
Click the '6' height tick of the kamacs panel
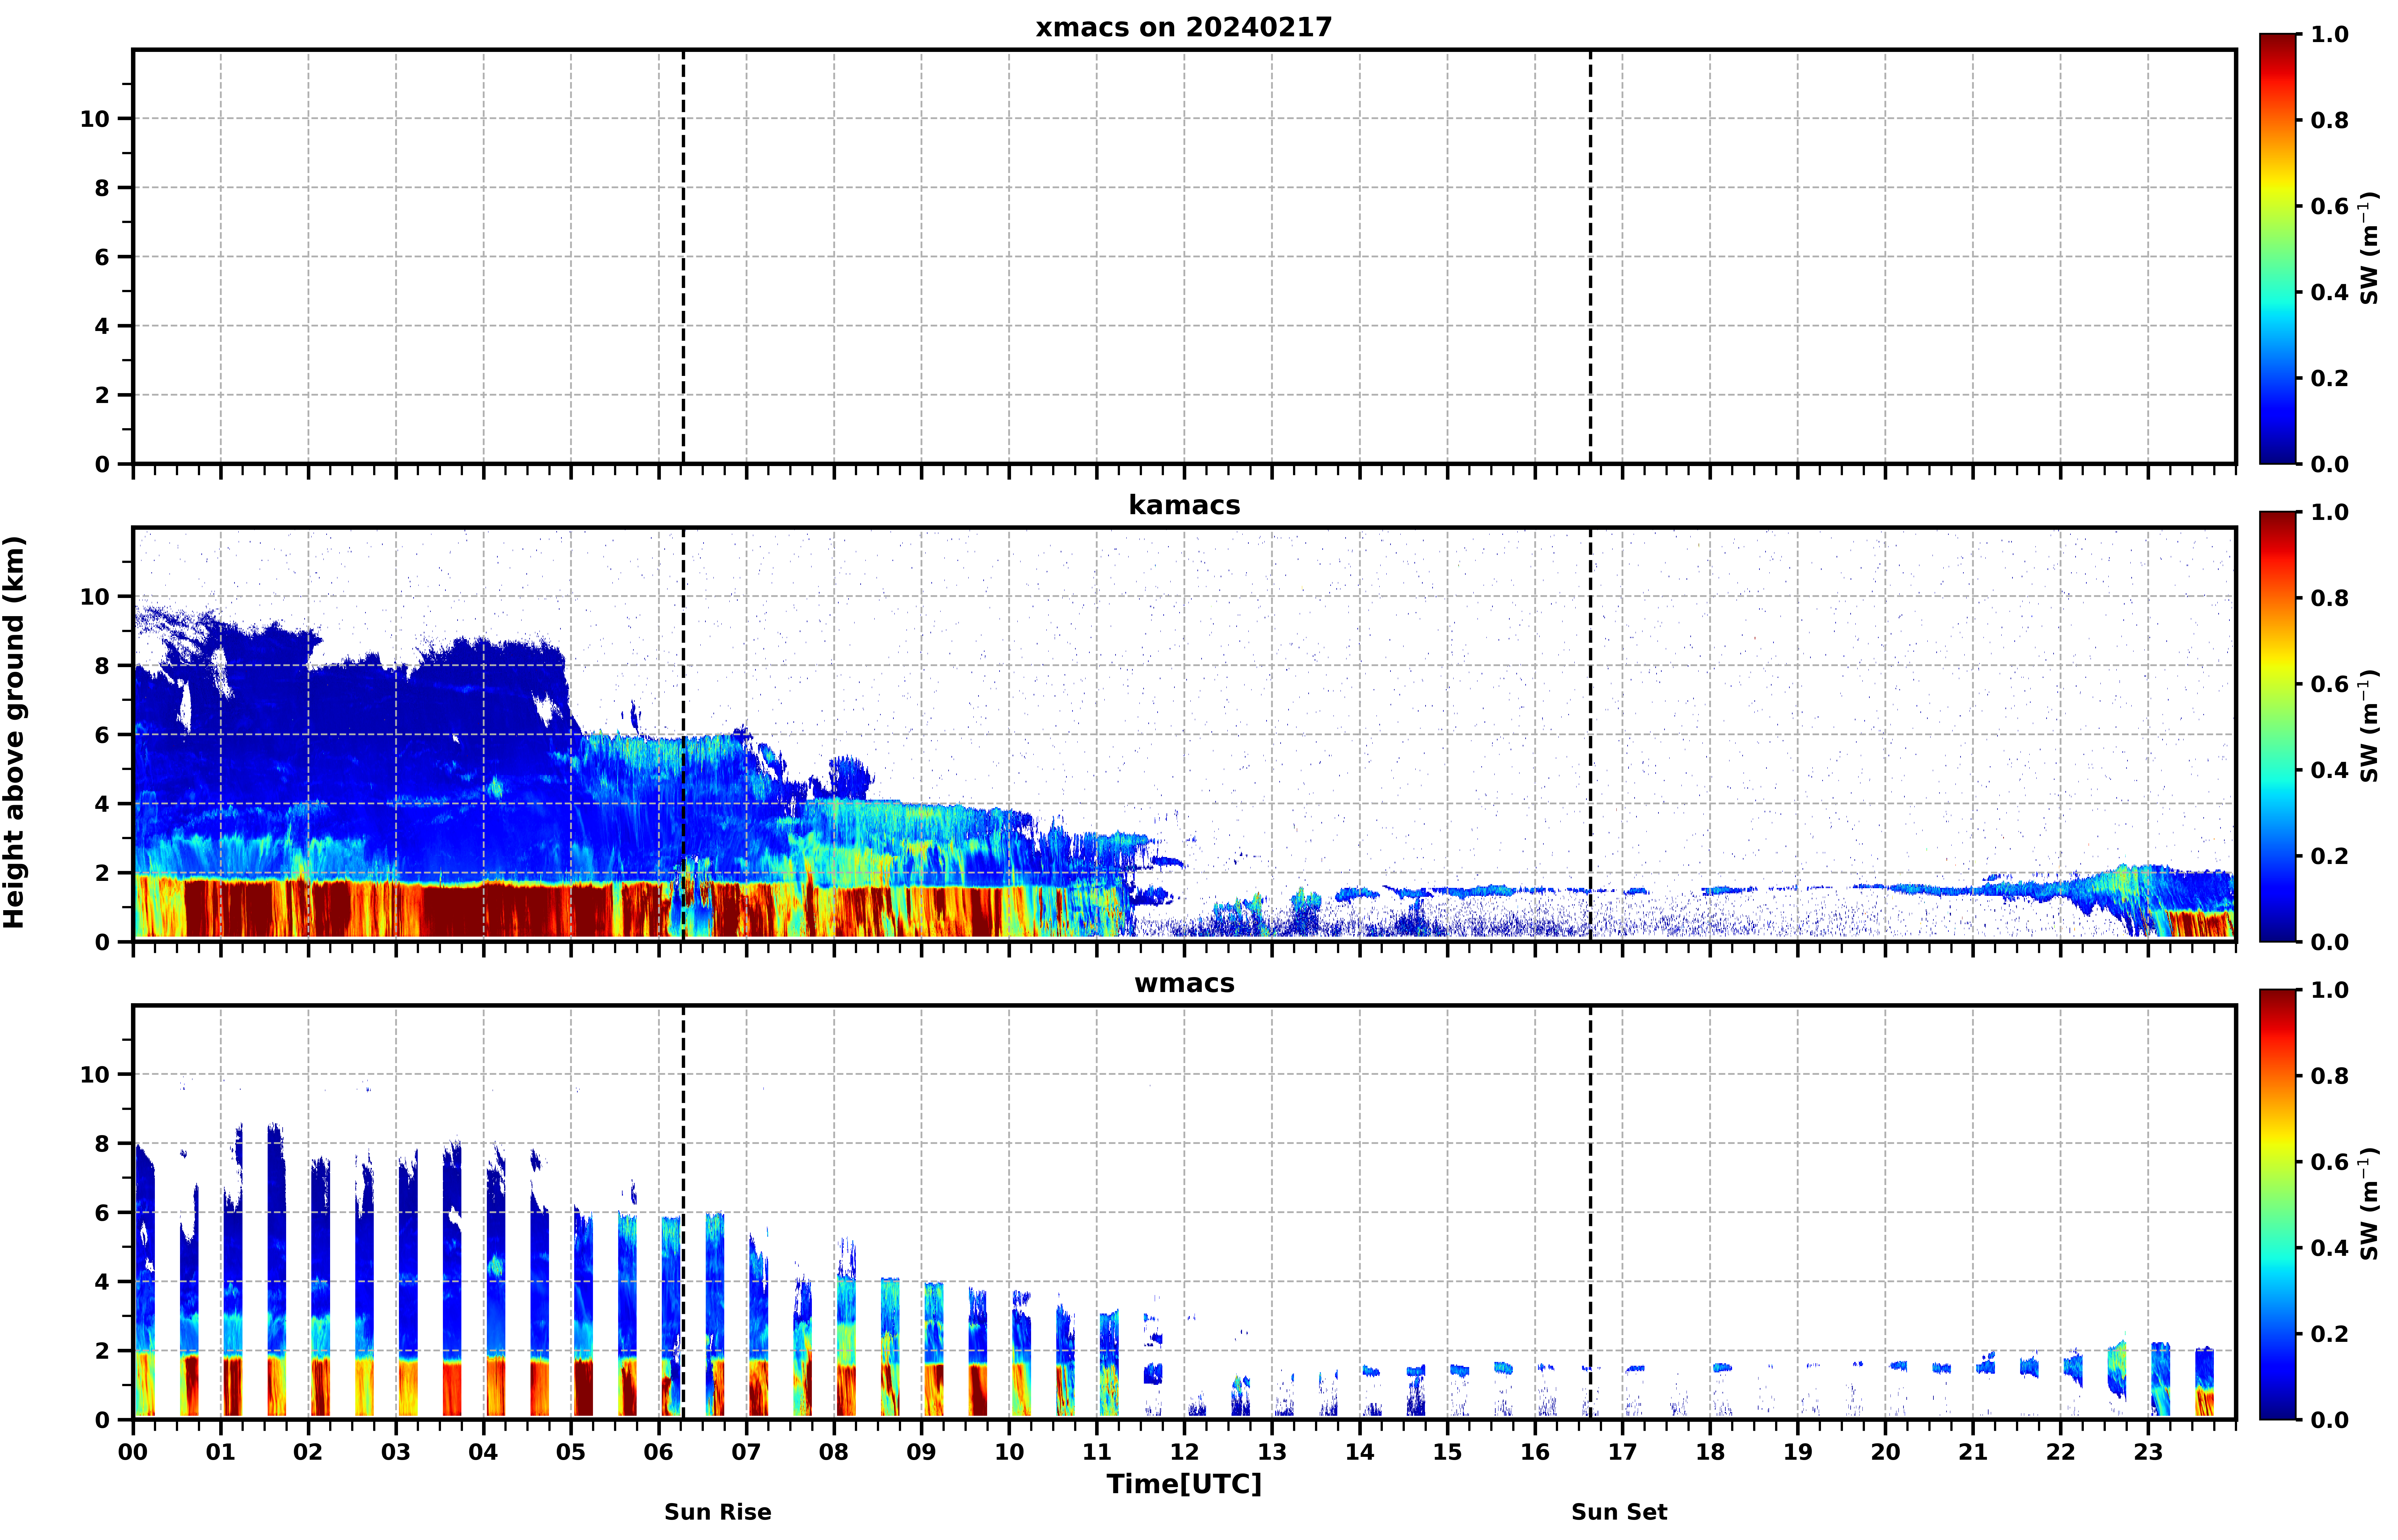(102, 735)
